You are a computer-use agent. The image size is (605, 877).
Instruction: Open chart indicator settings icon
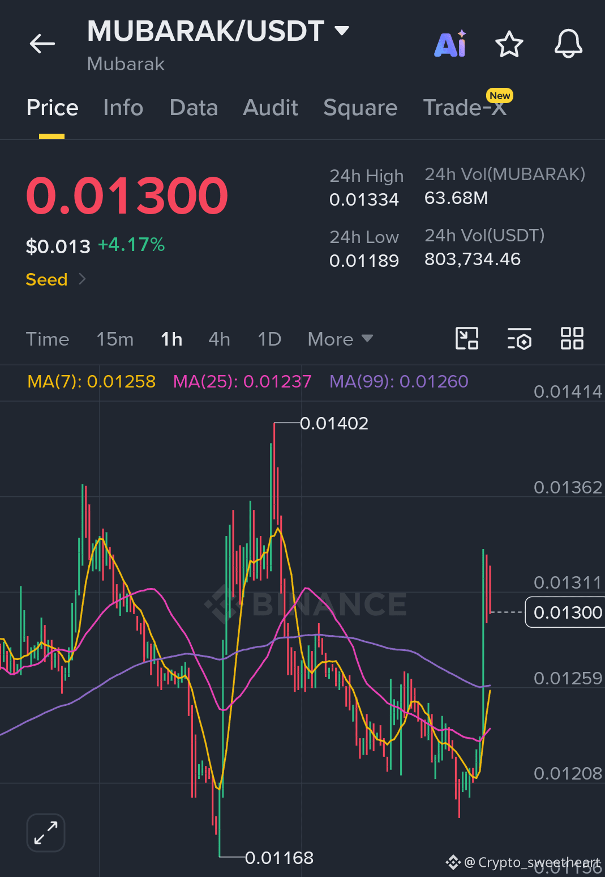[x=520, y=339]
